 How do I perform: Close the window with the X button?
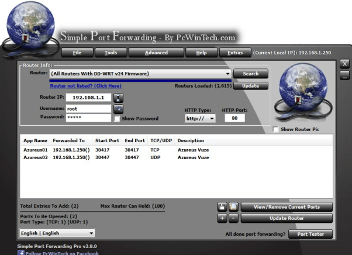coord(344,64)
